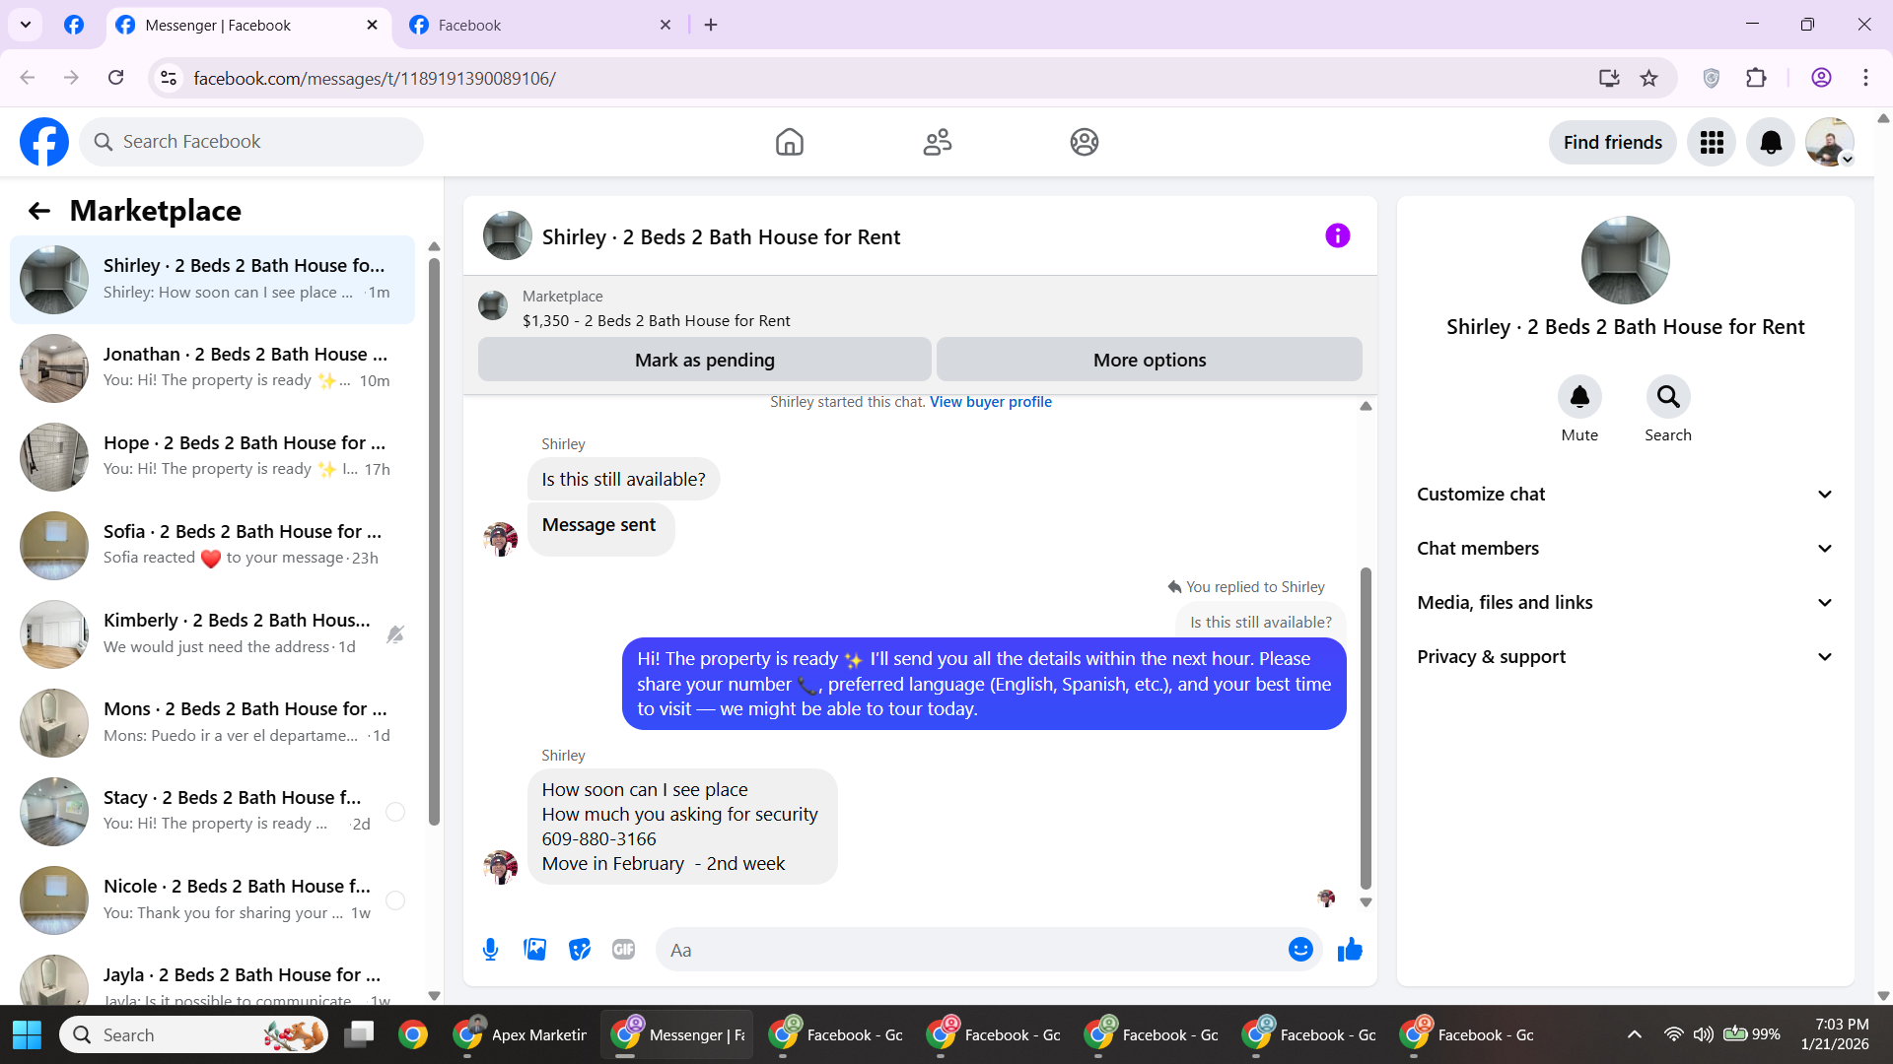Open the emoji picker in composer
The width and height of the screenshot is (1893, 1064).
[1300, 950]
